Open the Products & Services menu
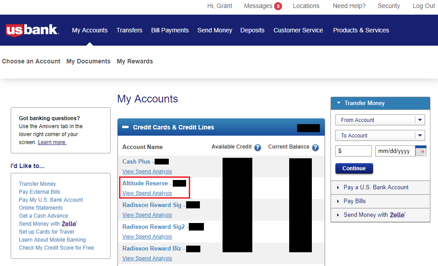The width and height of the screenshot is (438, 266). [x=361, y=30]
